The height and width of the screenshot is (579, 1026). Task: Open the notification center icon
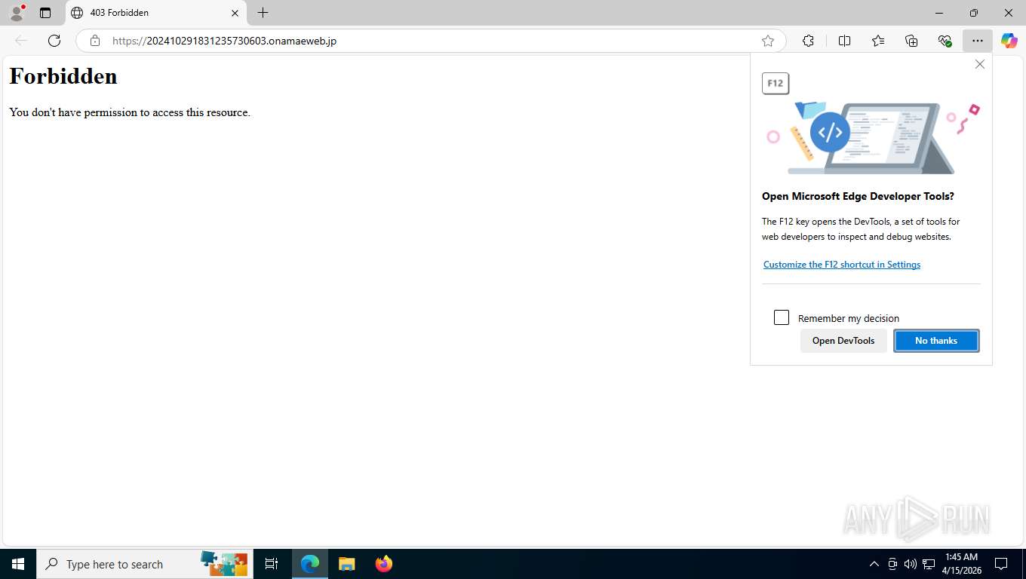point(1001,564)
